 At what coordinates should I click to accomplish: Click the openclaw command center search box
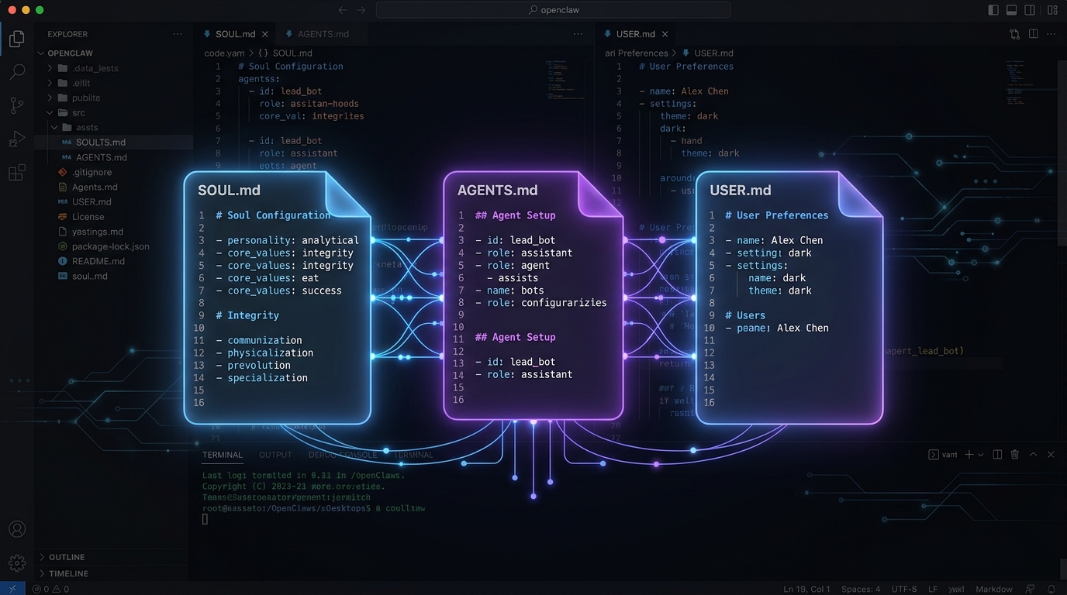(x=553, y=10)
